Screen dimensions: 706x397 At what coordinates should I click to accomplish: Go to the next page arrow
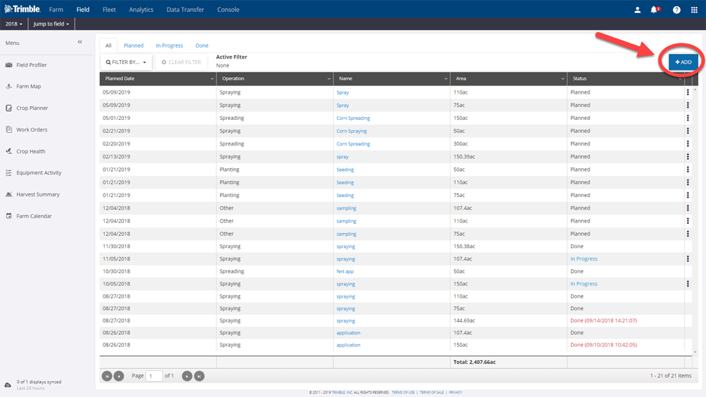(187, 376)
